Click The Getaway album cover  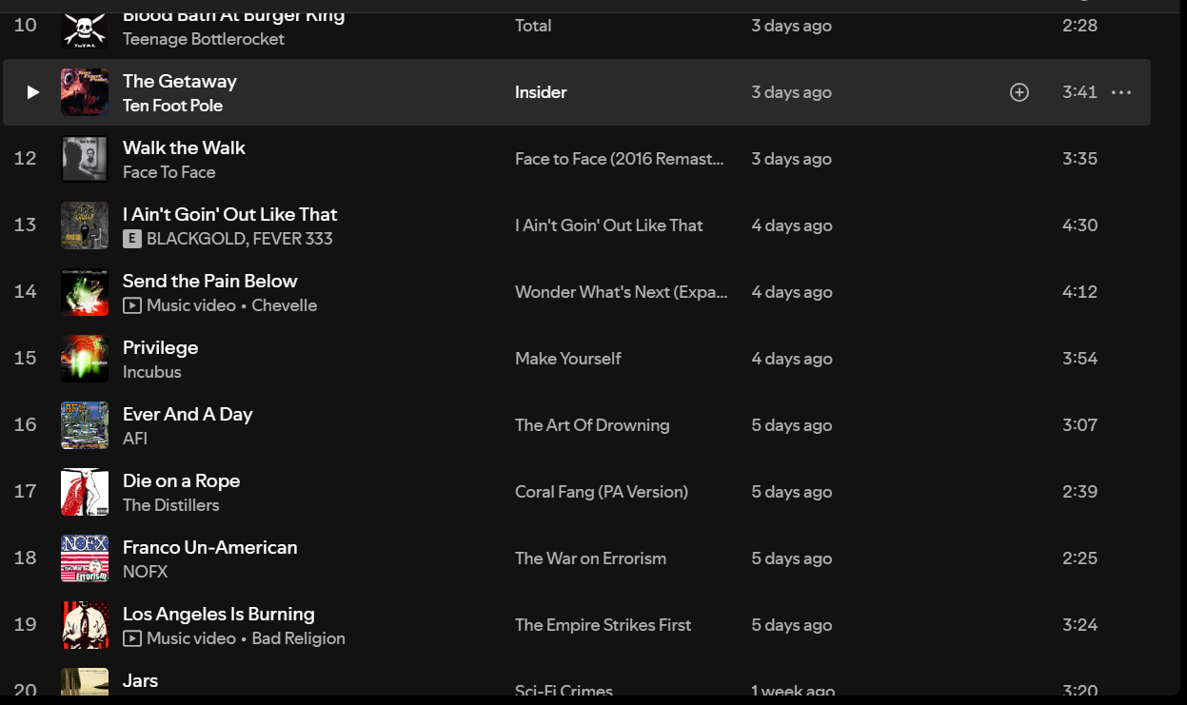(85, 92)
